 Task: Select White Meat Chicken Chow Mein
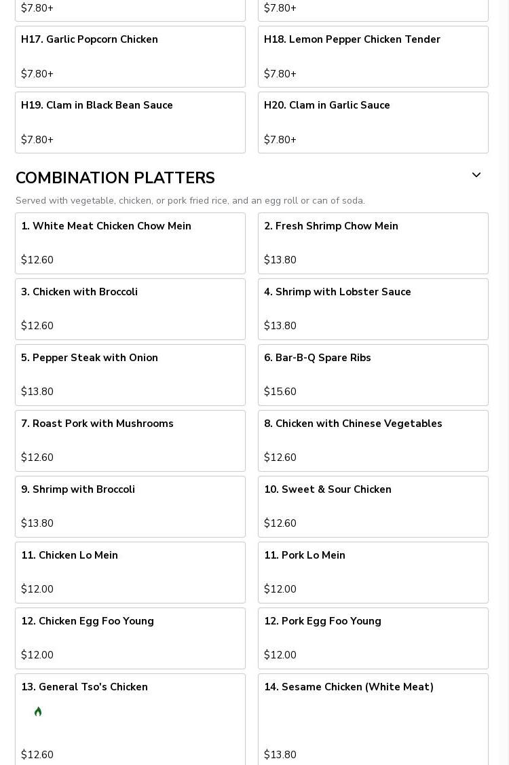tap(130, 243)
